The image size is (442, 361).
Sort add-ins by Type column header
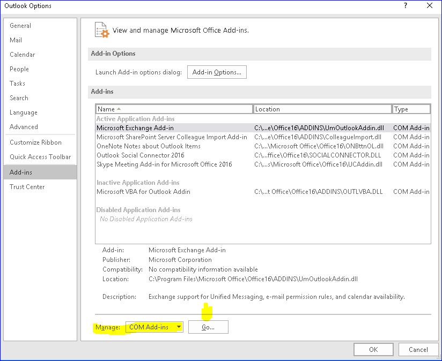tap(411, 109)
